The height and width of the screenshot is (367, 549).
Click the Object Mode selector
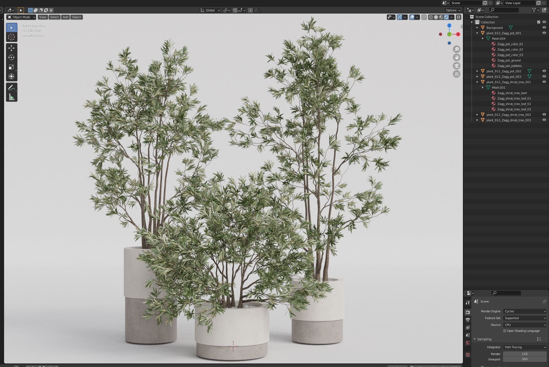pos(21,17)
